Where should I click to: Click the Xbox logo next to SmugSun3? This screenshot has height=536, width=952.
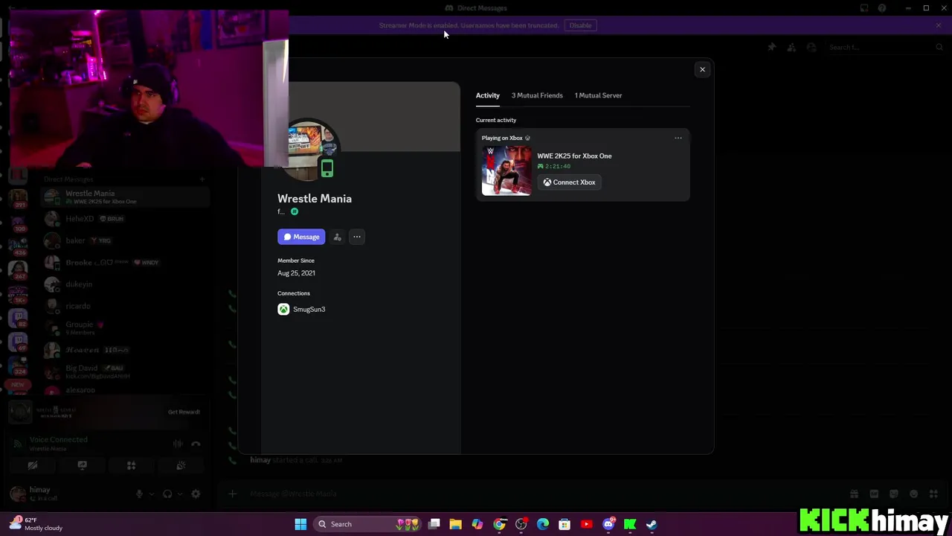tap(283, 309)
